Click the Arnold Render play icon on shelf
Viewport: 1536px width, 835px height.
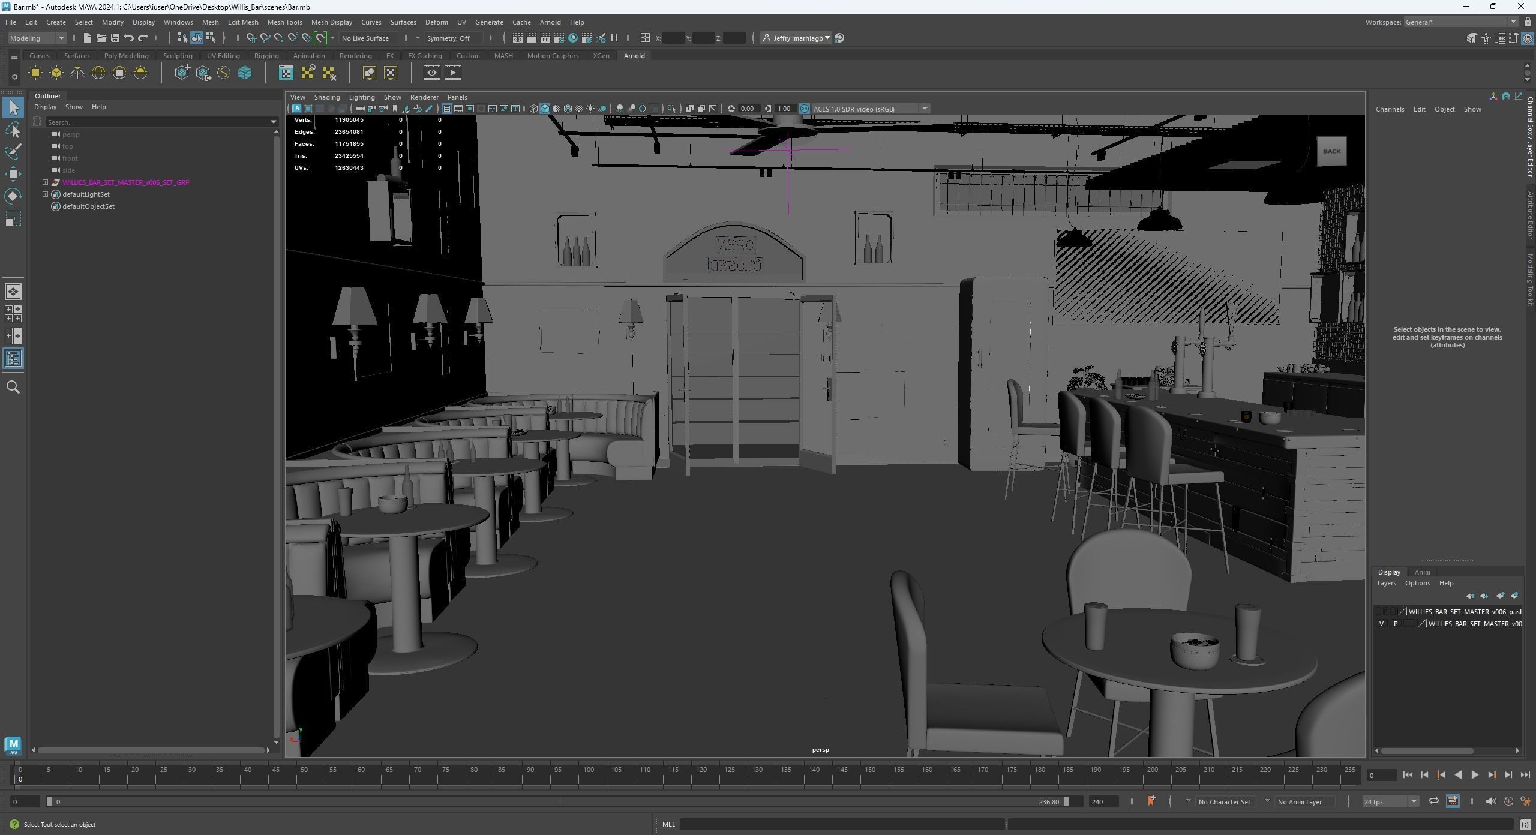click(453, 73)
